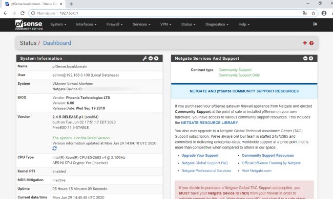Image resolution: width=333 pixels, height=199 pixels.
Task: Click the MDS Mitigation Inactive value
Action: click(x=59, y=180)
